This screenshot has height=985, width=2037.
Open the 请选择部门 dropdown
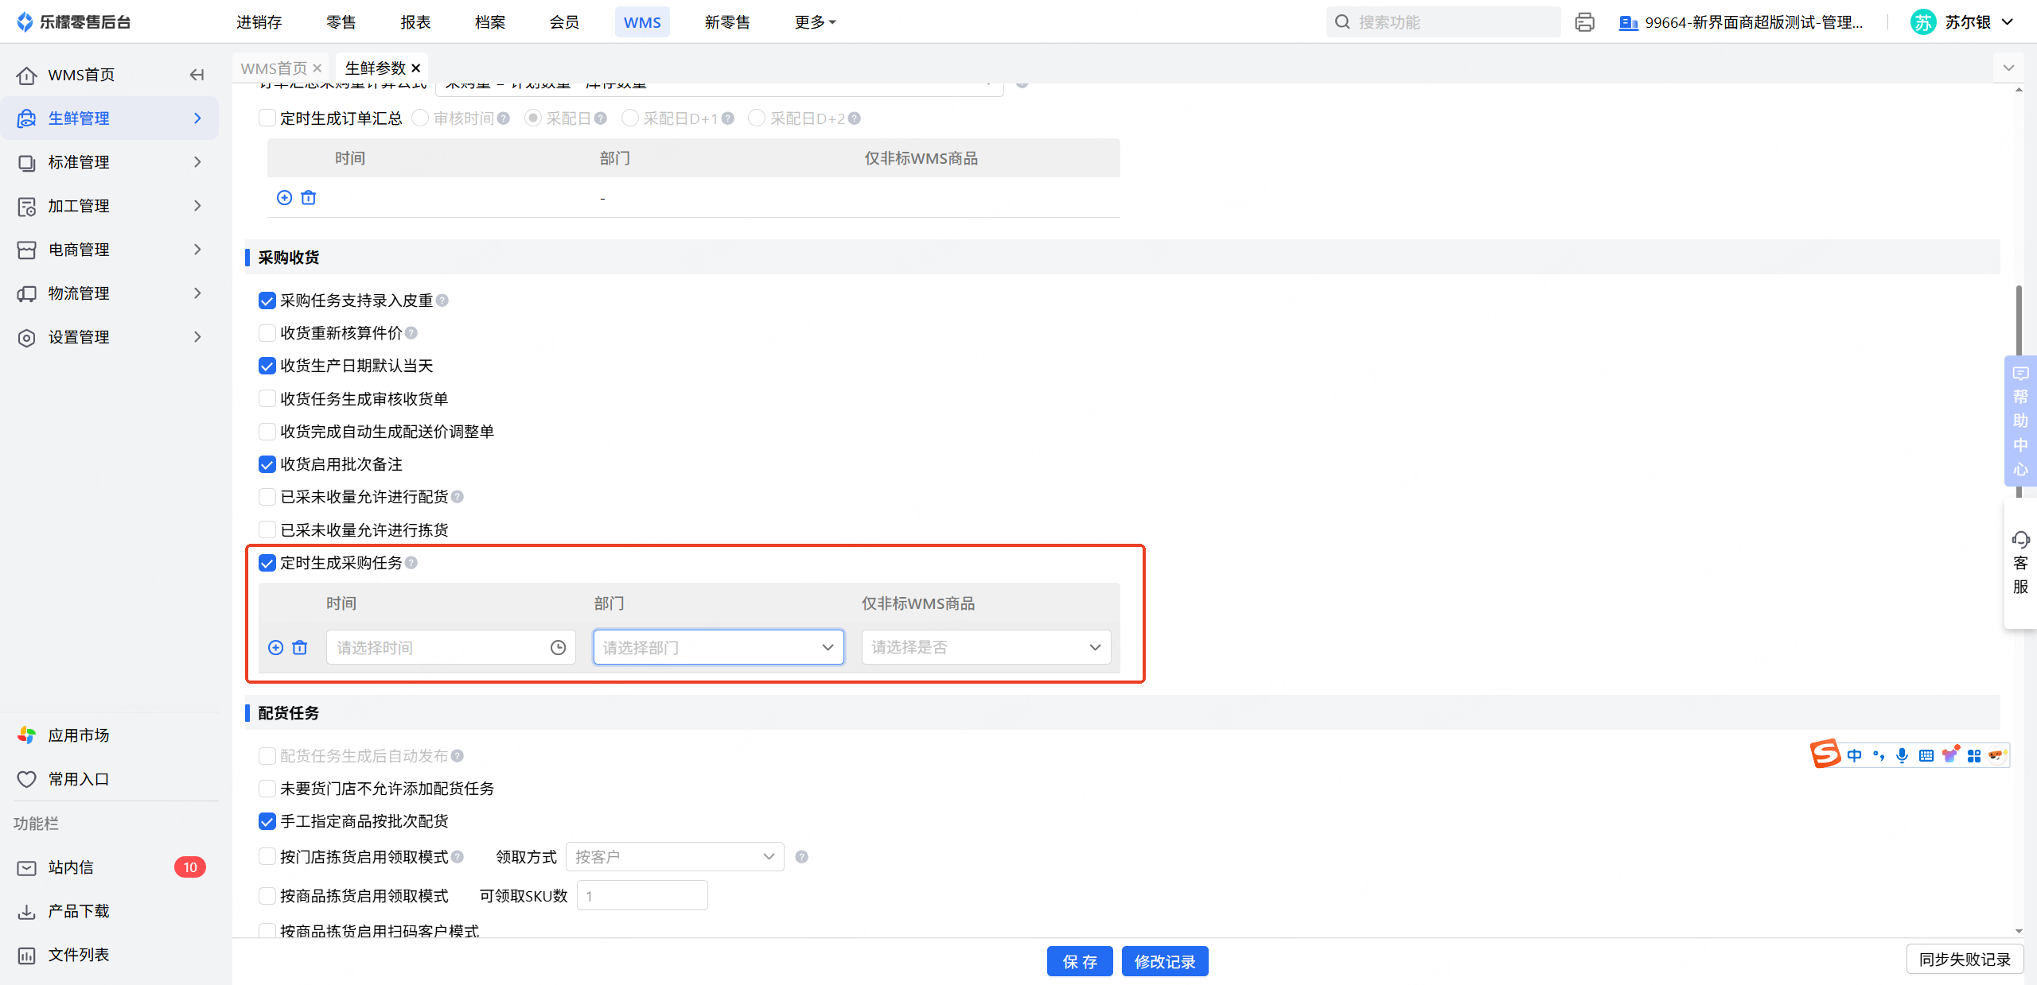click(x=718, y=647)
